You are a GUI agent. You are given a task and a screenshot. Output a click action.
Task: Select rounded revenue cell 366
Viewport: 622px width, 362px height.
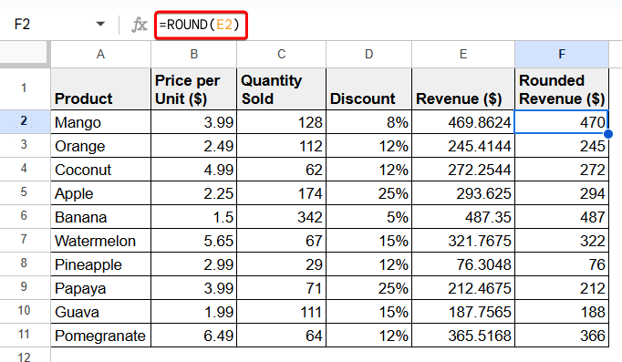[562, 336]
